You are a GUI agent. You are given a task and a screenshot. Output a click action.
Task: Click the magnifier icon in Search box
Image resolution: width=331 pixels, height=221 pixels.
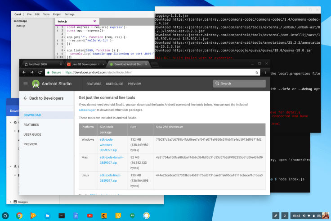coord(217,83)
